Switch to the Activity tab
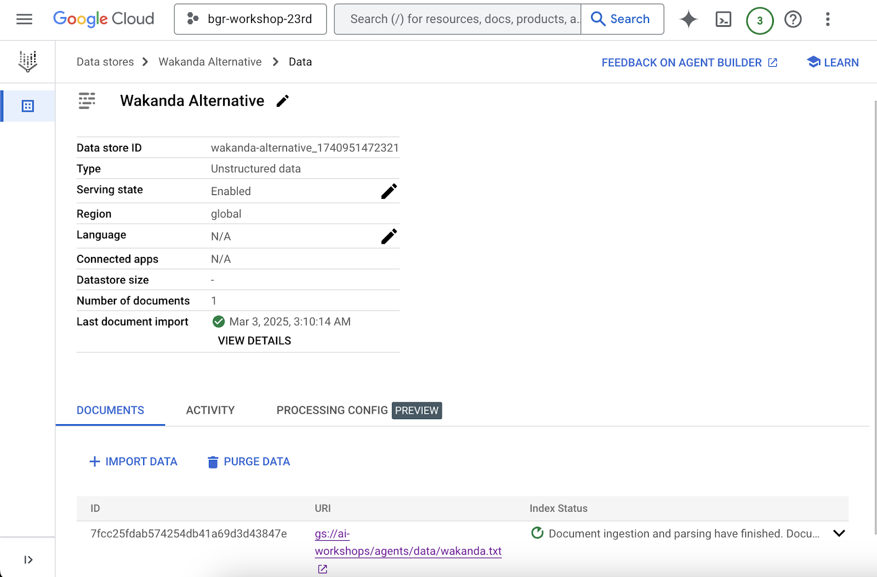This screenshot has height=577, width=877. [210, 410]
